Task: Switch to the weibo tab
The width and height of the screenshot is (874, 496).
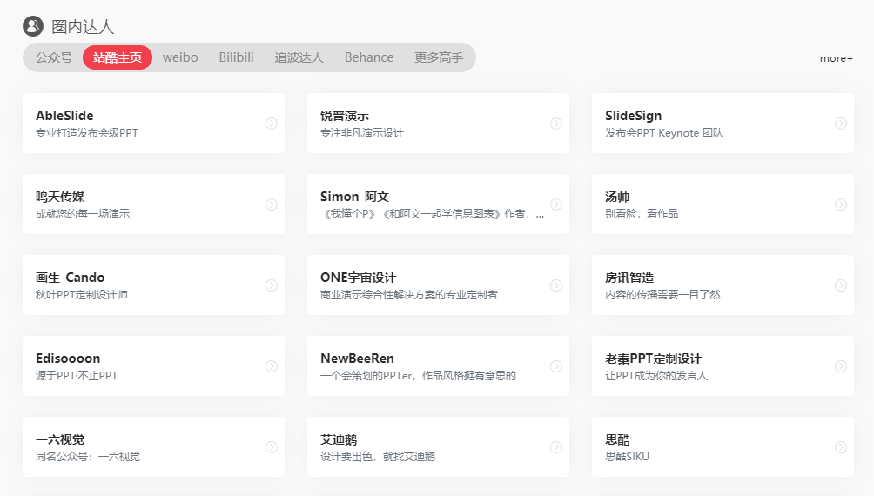Action: click(180, 57)
